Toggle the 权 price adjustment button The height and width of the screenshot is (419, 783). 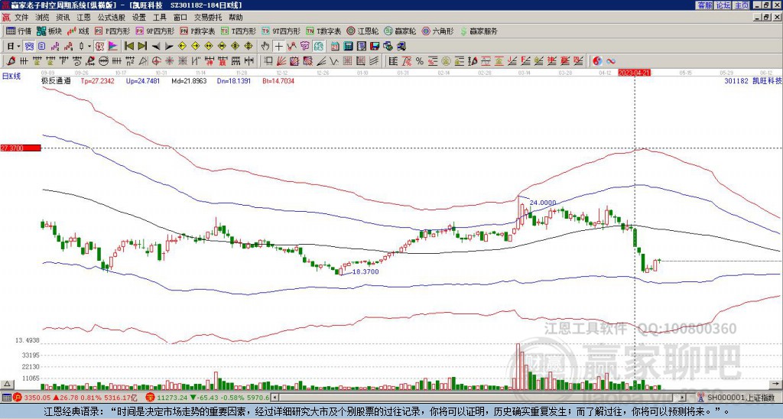click(99, 47)
